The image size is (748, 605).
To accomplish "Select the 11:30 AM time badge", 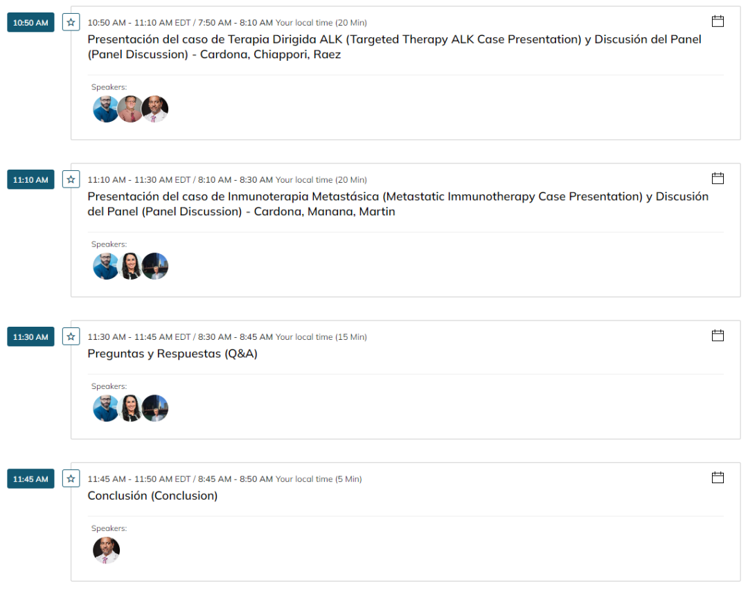I will tap(30, 337).
